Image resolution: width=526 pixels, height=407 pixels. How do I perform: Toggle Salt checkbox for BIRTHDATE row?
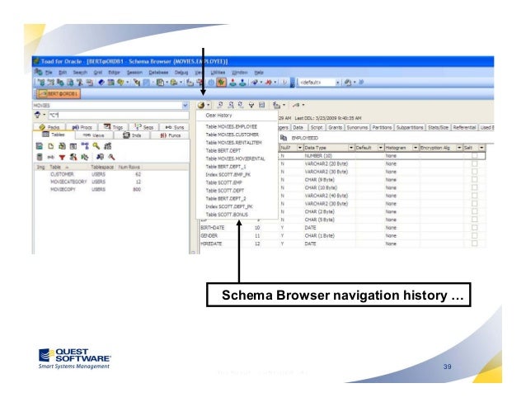pos(475,228)
